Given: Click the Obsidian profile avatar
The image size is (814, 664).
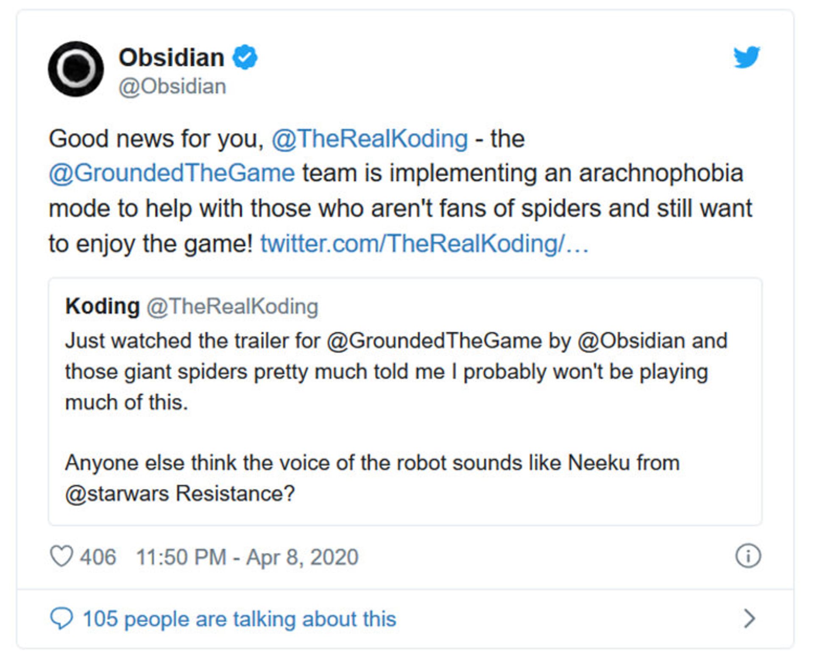Looking at the screenshot, I should click(76, 69).
